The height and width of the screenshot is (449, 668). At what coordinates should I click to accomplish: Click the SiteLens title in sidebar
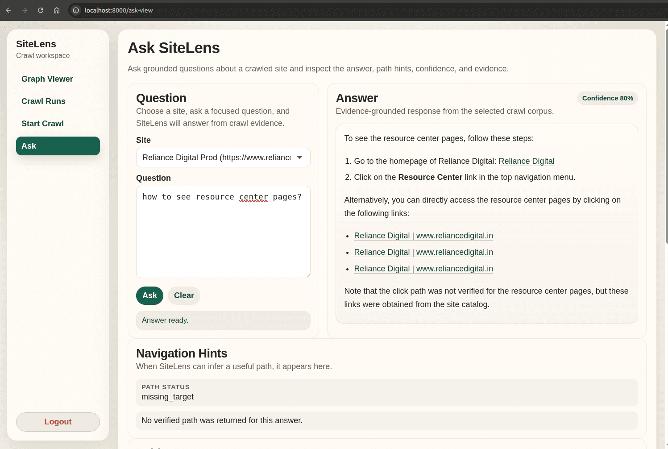click(36, 44)
